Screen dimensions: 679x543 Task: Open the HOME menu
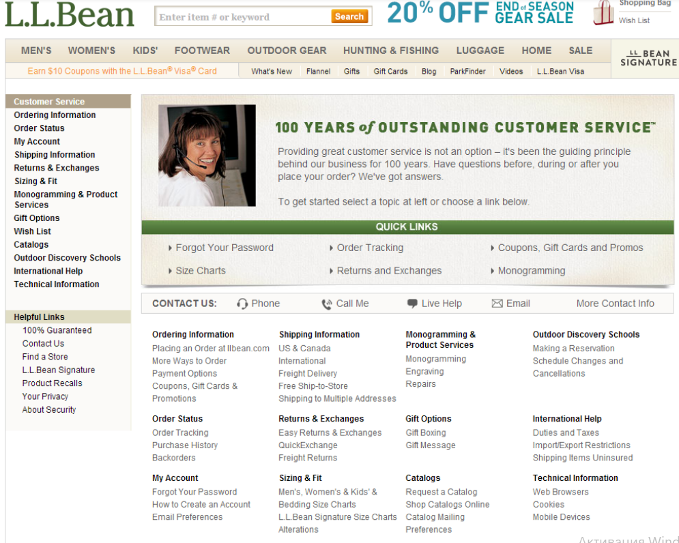click(536, 50)
